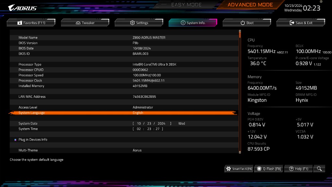The height and width of the screenshot is (187, 332).
Task: Select the Model Name row
Action: coord(124,38)
